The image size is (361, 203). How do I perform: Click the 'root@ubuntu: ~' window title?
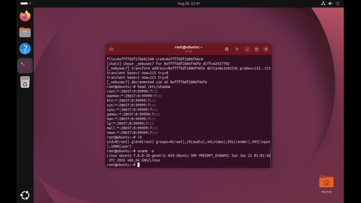coord(189,47)
